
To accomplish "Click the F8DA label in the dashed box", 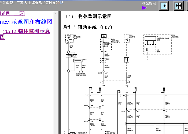I will click(x=69, y=36).
